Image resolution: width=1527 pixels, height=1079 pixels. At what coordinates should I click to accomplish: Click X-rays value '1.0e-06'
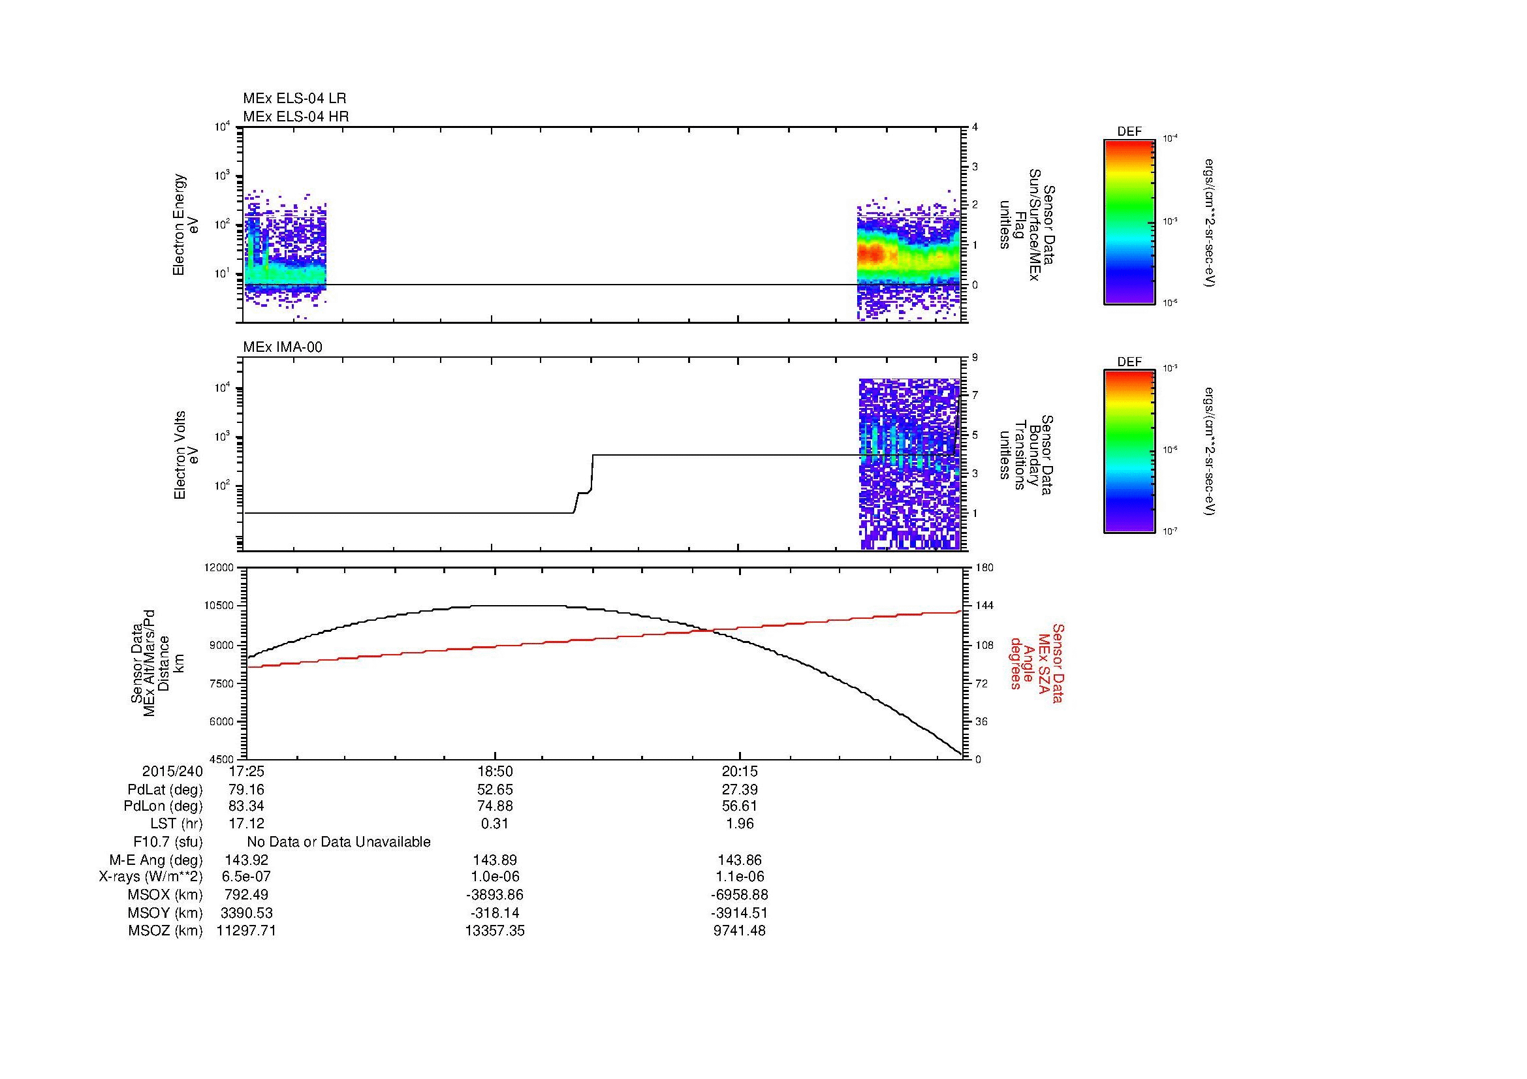[x=495, y=877]
